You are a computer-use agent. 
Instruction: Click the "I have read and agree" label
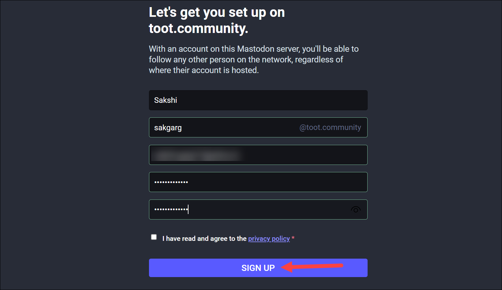click(204, 239)
